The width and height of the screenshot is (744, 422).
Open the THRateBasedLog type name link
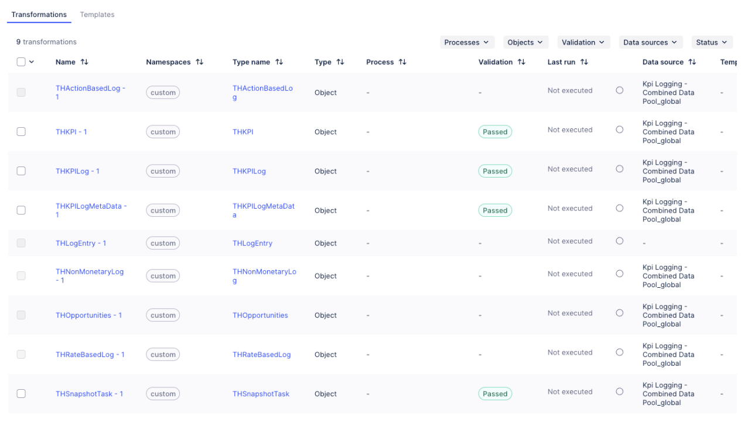pyautogui.click(x=261, y=355)
